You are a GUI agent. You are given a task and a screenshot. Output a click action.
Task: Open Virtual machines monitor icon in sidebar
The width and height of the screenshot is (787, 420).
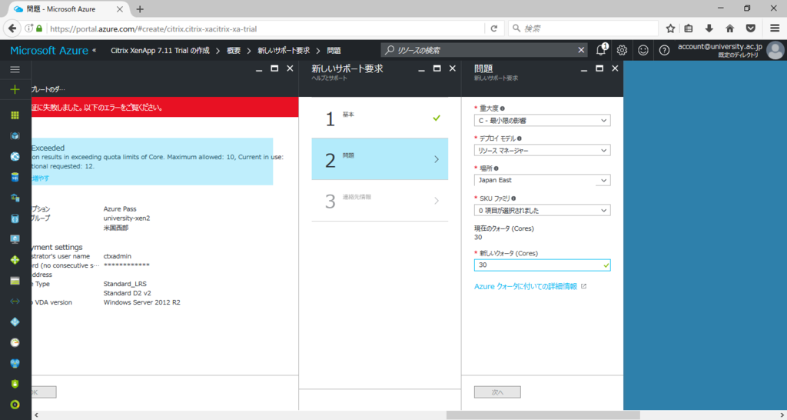coord(15,239)
